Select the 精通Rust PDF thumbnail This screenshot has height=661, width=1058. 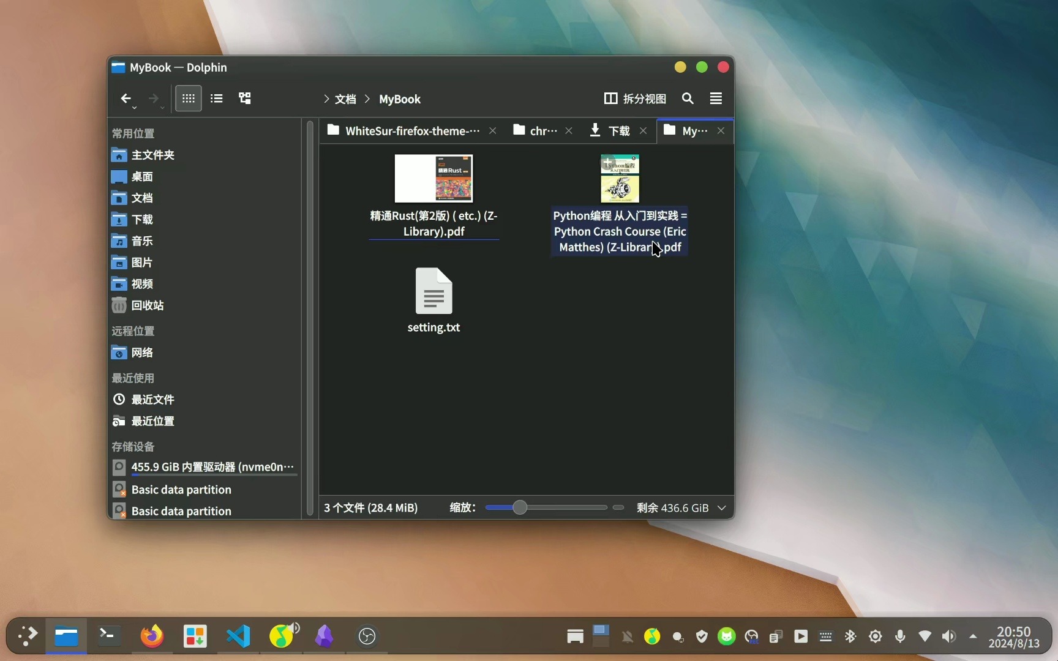point(433,178)
